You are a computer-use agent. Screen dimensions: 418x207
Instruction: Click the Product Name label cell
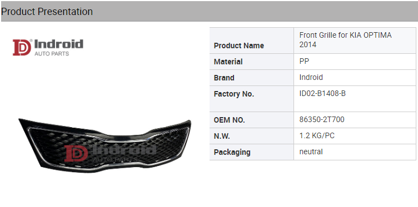251,41
